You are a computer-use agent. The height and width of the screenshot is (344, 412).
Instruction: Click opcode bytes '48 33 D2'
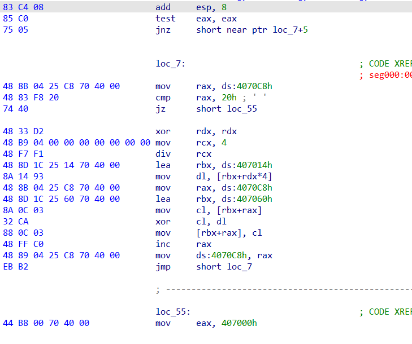(x=23, y=131)
